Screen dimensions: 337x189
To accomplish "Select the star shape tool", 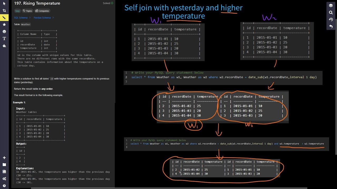I will pyautogui.click(x=4, y=24).
